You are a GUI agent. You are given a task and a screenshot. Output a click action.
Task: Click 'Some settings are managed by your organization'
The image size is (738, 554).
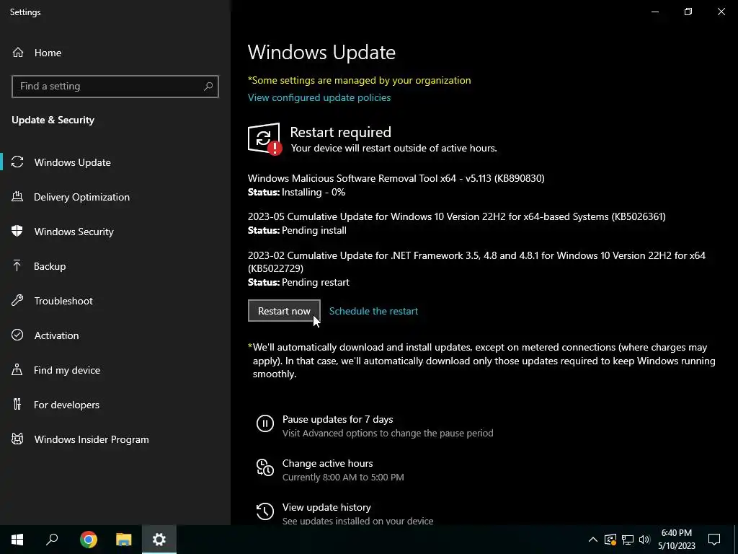[x=359, y=80]
